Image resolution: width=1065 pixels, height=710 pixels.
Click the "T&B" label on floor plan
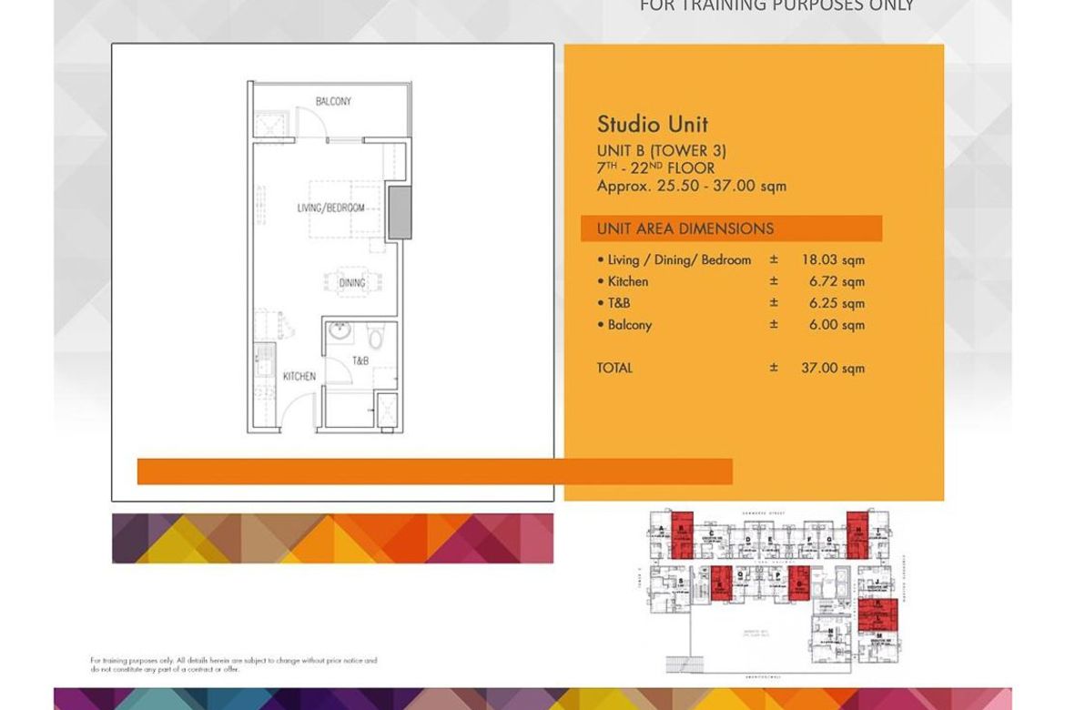tap(360, 360)
